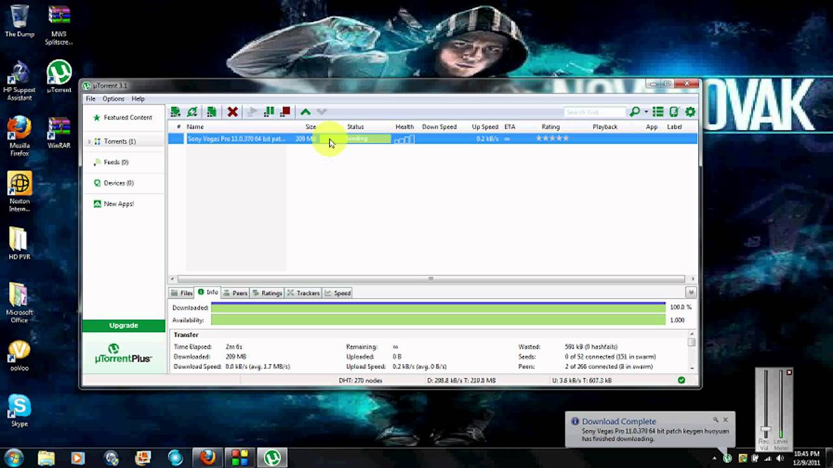
Task: Click the five-star rating of the torrent
Action: [x=553, y=138]
